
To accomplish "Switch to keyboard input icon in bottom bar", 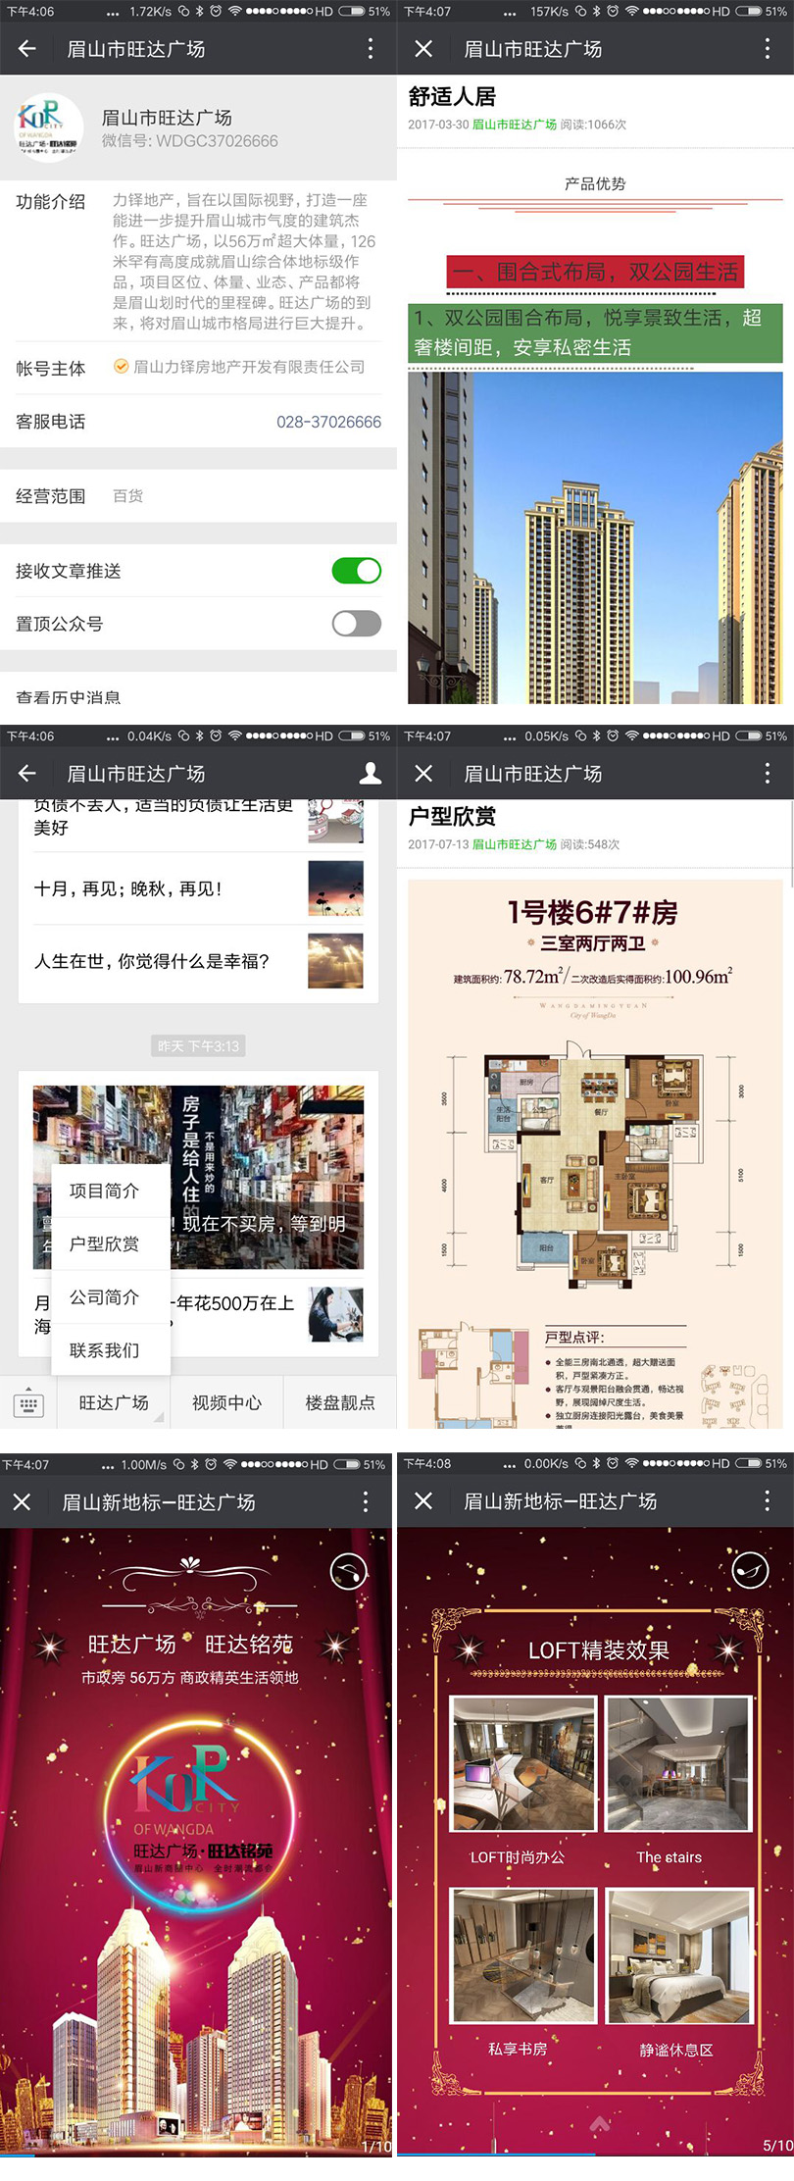I will [28, 1403].
